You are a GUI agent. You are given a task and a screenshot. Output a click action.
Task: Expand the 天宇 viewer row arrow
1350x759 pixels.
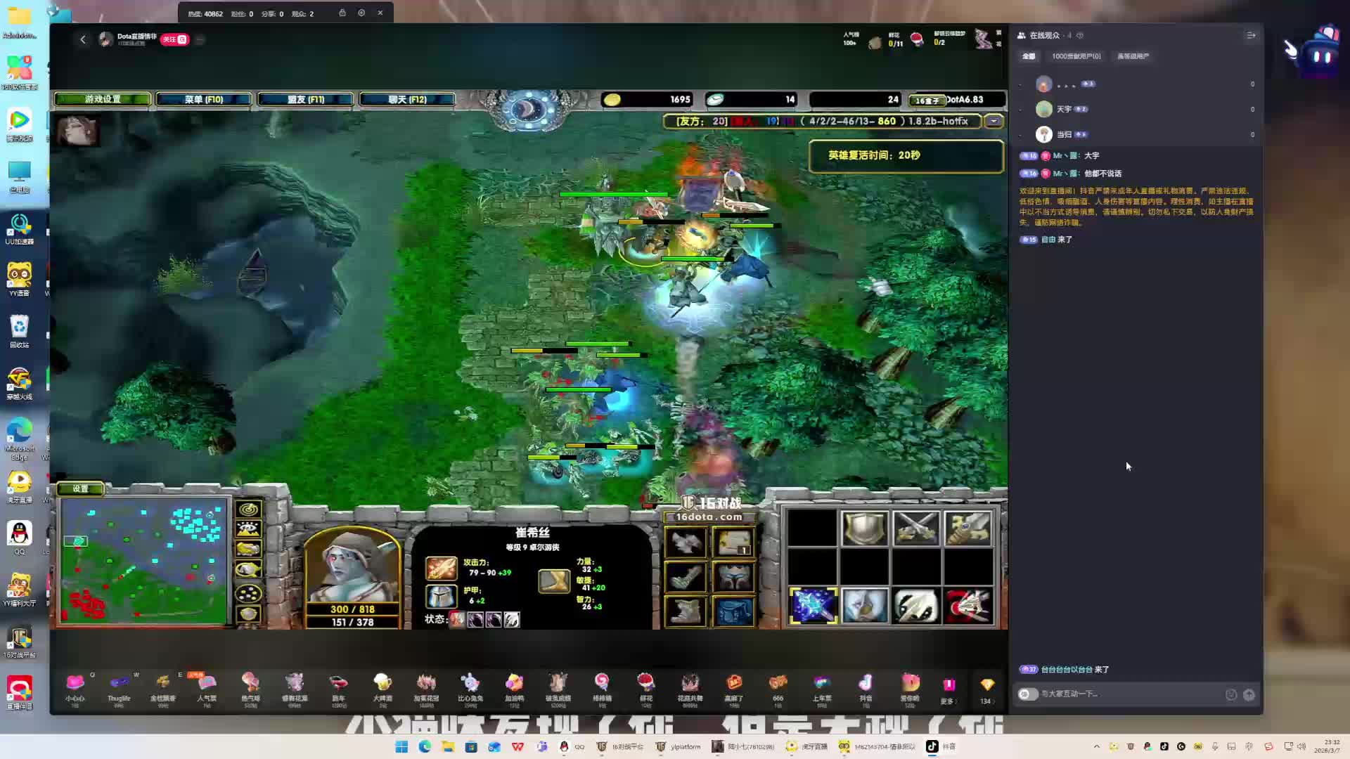coord(1020,110)
